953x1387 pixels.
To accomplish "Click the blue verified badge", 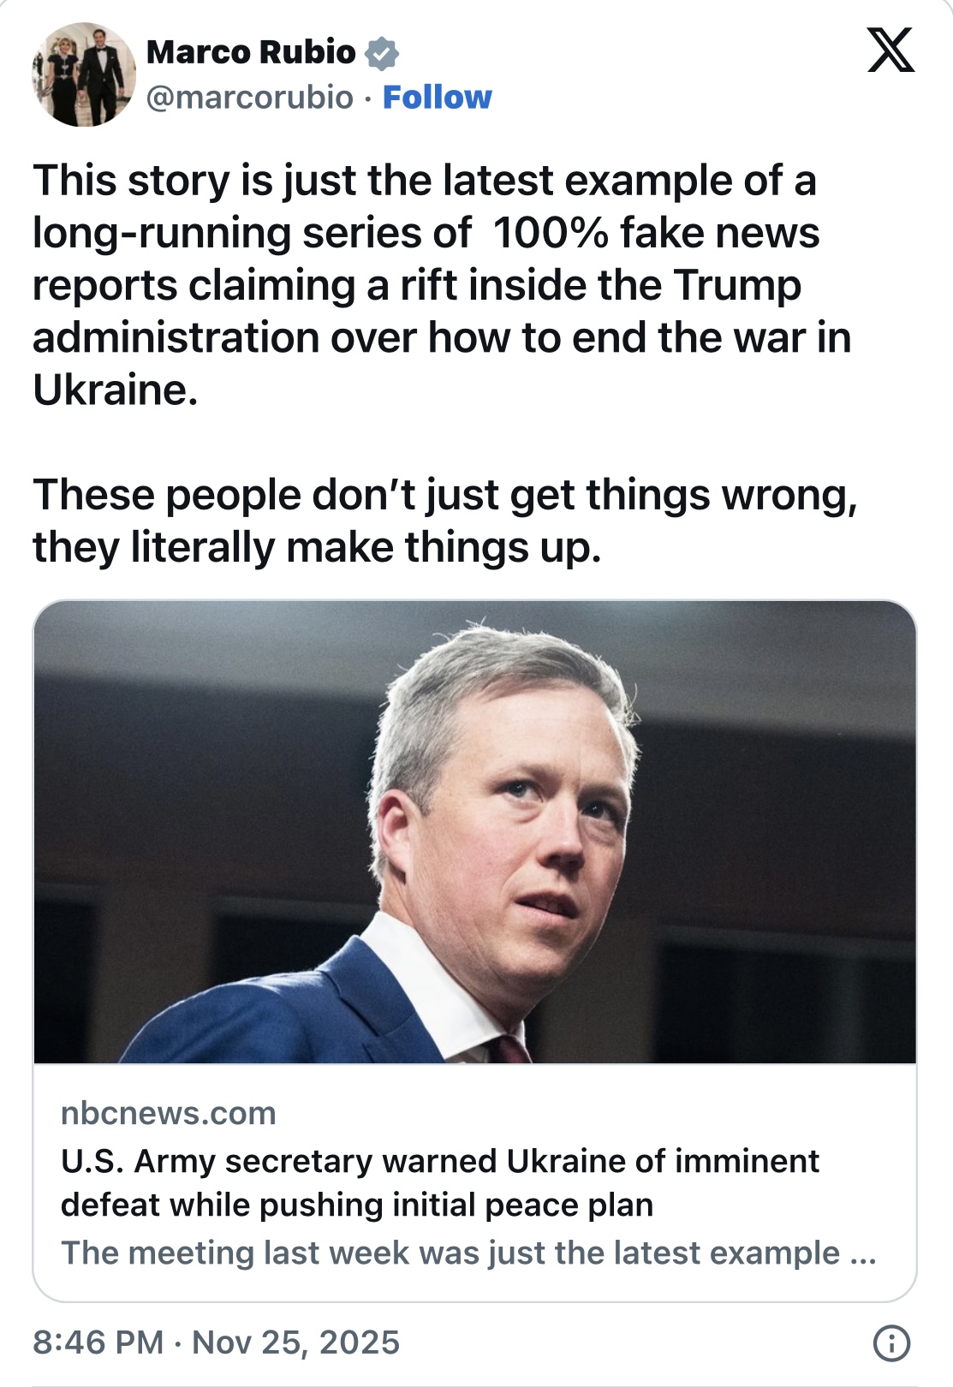I will (x=382, y=53).
